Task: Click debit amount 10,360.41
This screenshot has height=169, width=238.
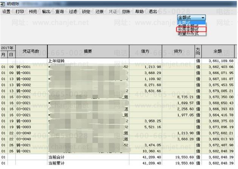Action: tap(152, 151)
